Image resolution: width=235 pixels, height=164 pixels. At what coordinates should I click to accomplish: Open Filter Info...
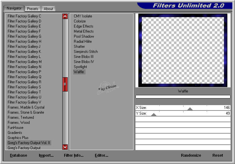73,155
